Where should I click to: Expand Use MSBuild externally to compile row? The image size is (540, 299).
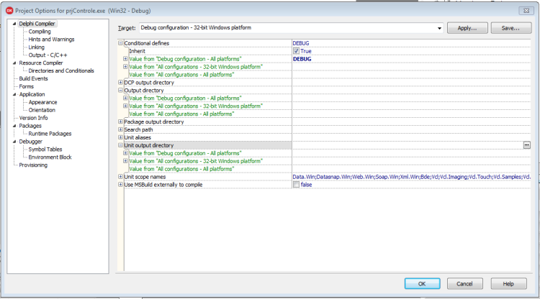tap(120, 185)
